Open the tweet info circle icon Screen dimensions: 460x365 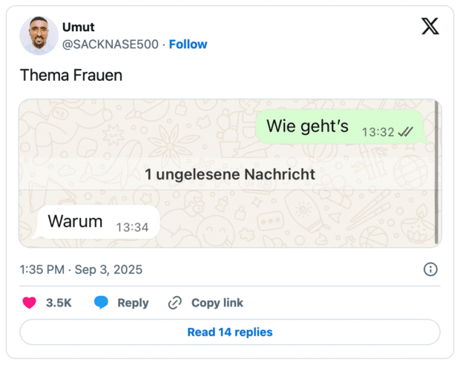[430, 269]
